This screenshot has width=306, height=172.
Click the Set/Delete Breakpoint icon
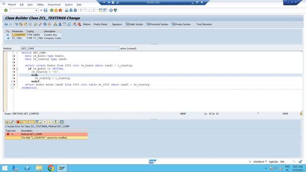click(x=75, y=24)
